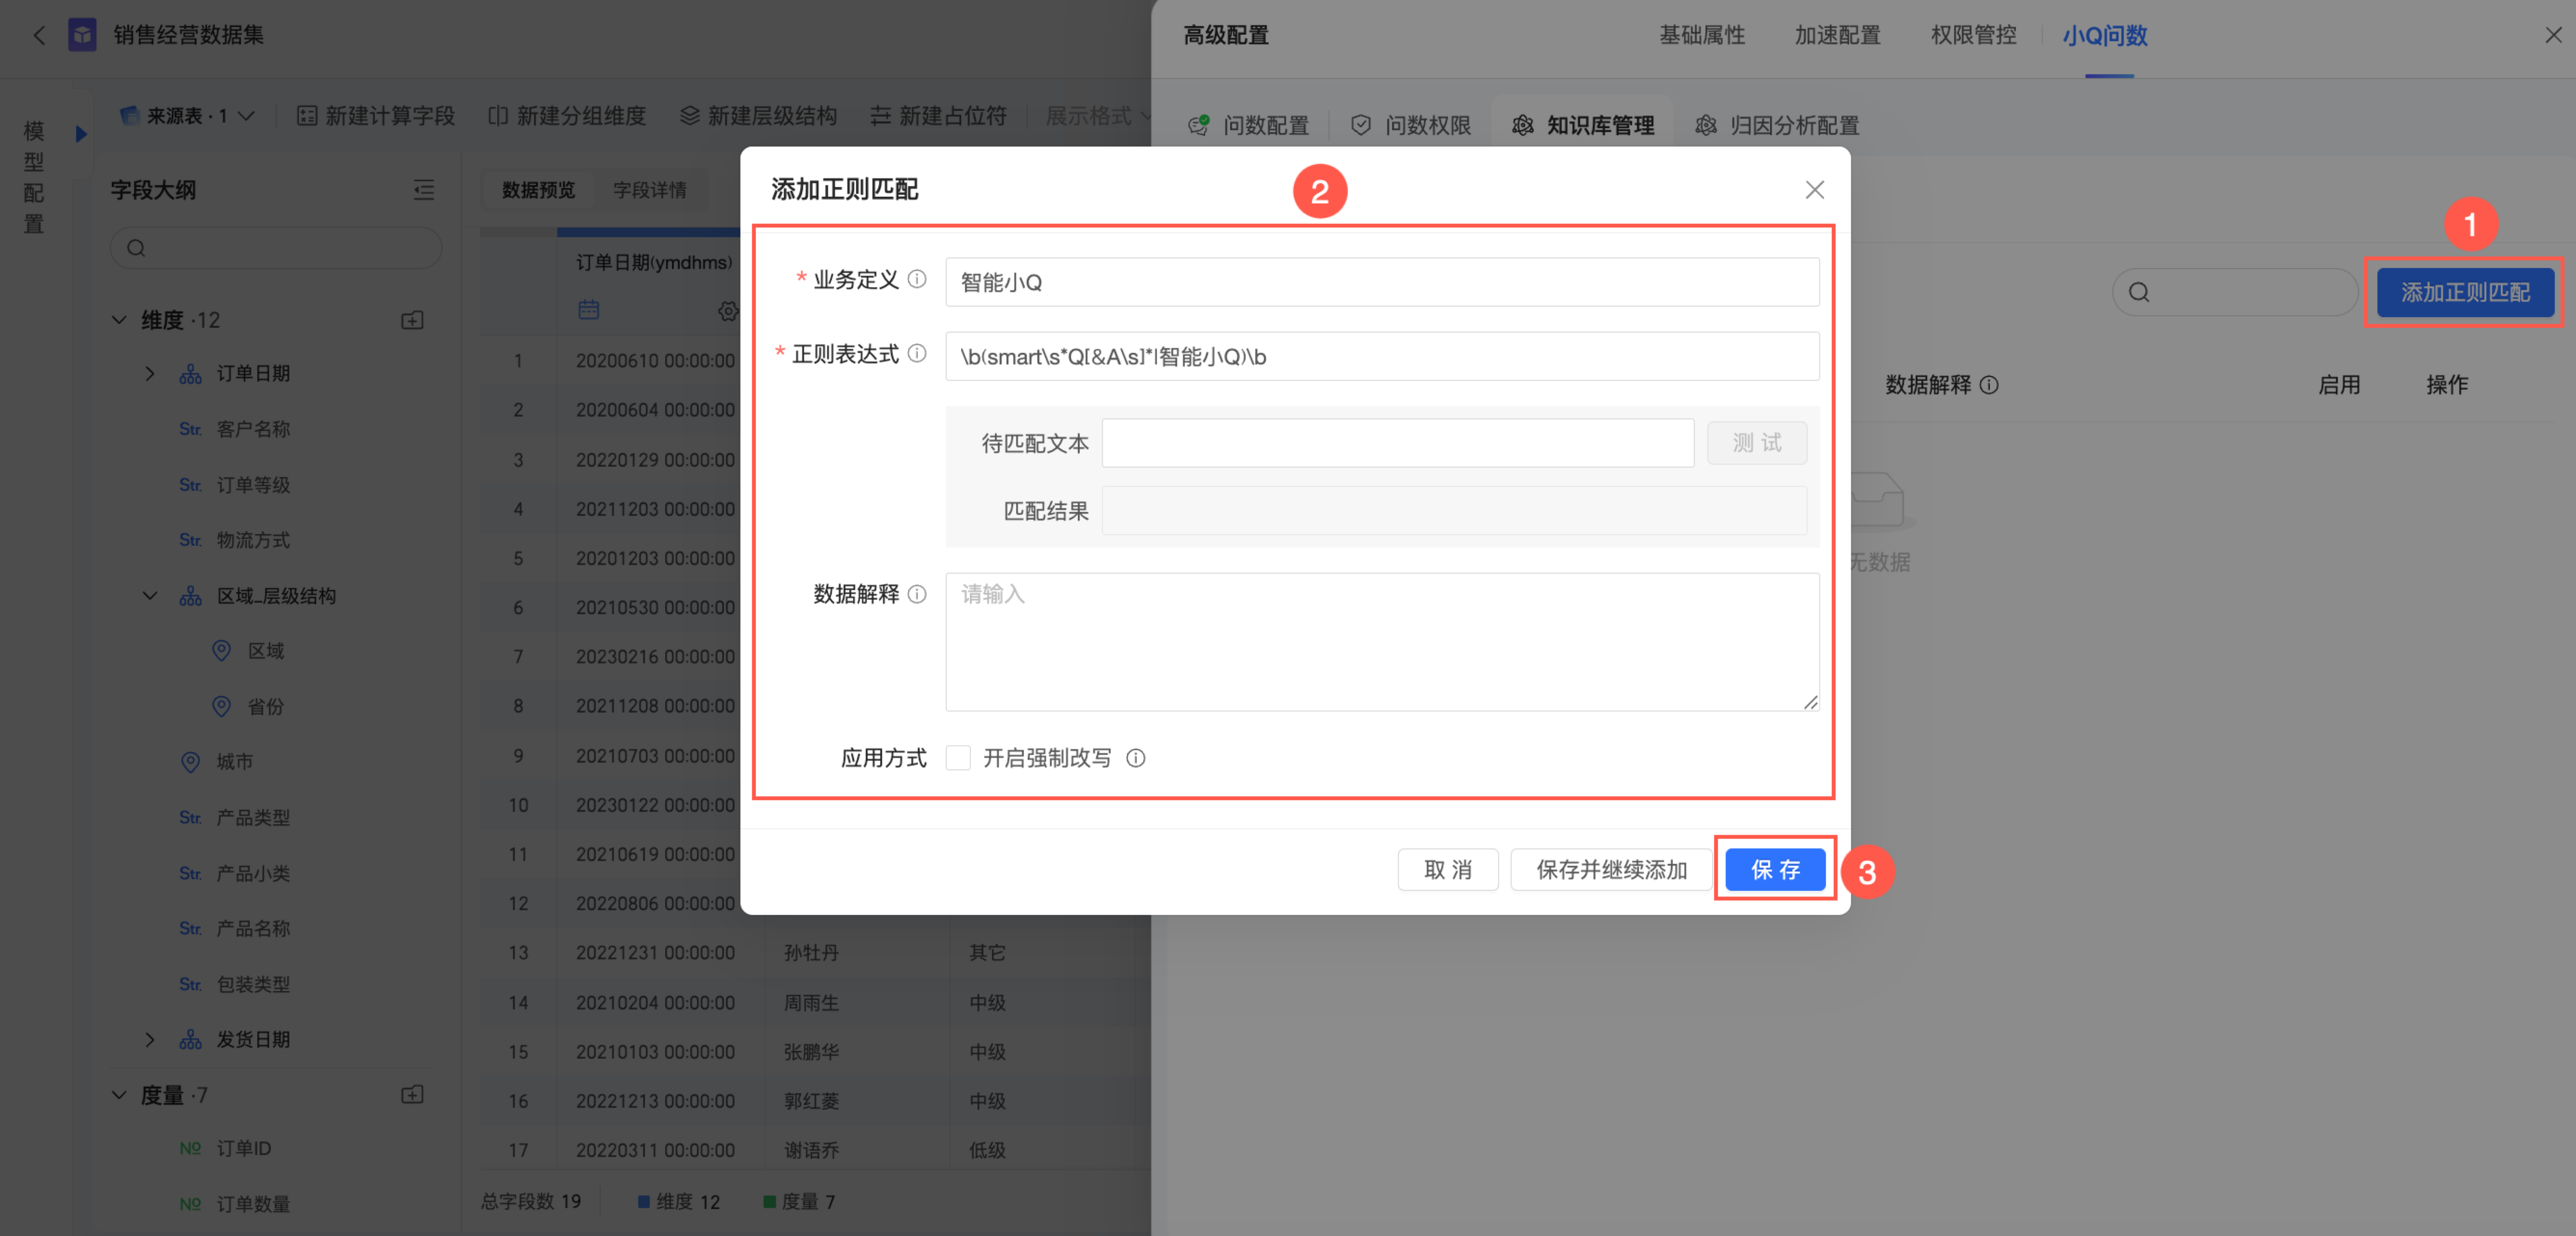Open the 来源表 dropdown
2576x1236 pixels.
187,116
